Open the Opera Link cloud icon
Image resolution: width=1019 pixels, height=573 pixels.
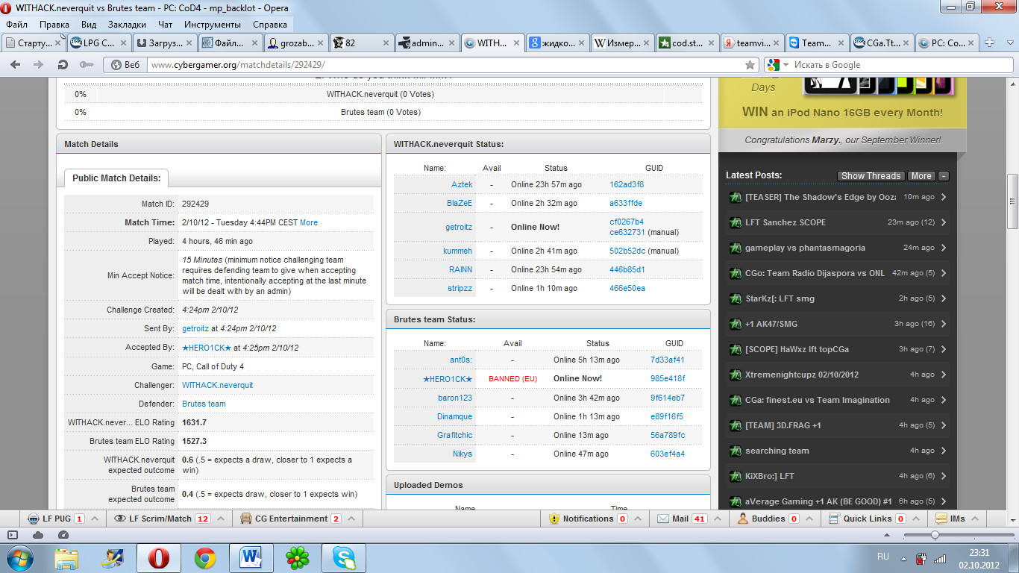pos(38,535)
